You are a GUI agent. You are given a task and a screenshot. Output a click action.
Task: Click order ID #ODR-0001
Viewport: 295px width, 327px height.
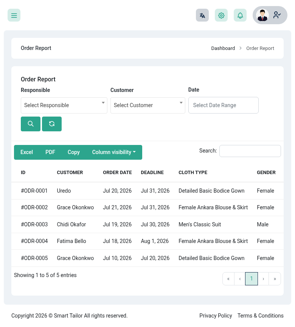(x=34, y=191)
